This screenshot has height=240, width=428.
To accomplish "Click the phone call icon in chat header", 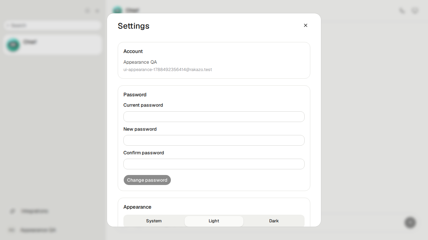I will (x=402, y=11).
